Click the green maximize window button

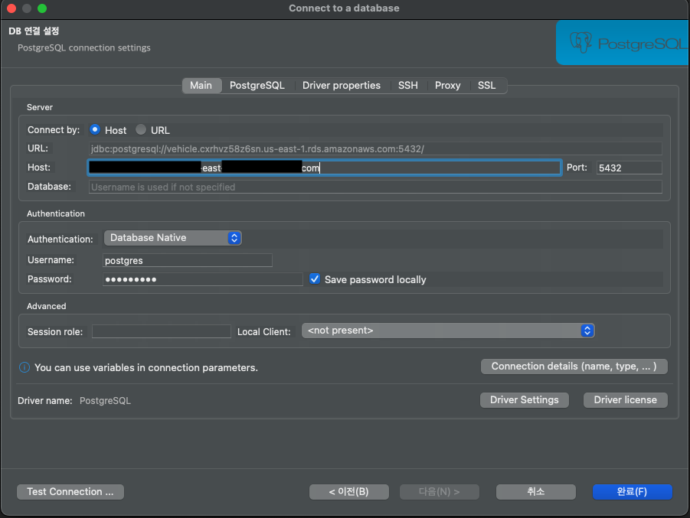tap(42, 8)
